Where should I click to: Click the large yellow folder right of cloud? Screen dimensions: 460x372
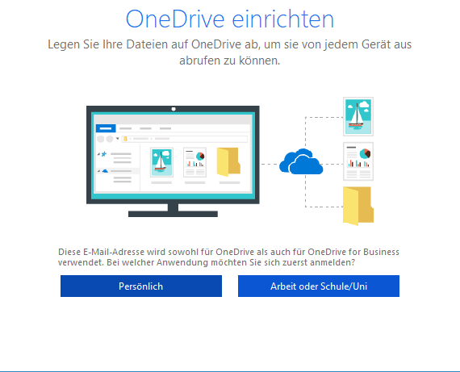tap(358, 206)
